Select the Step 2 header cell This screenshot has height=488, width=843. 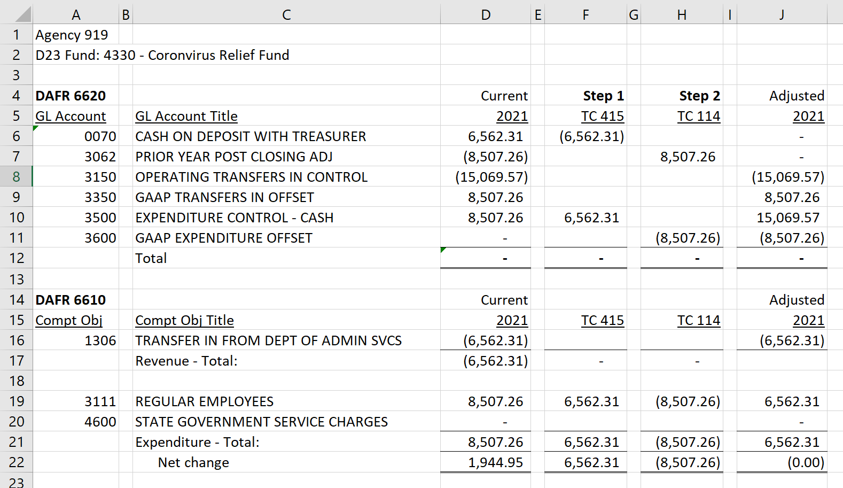click(x=699, y=96)
